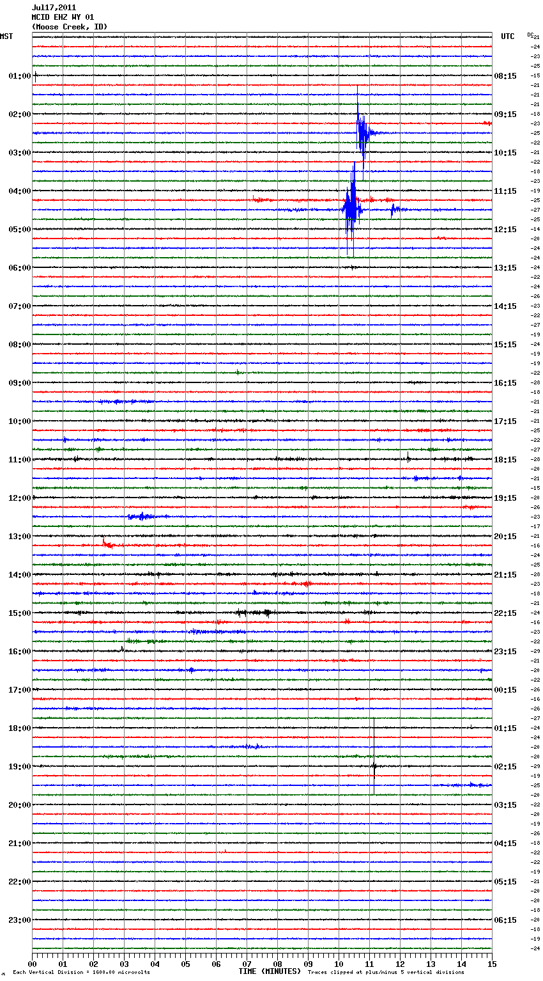This screenshot has height=981, width=543.
Task: Click the blue earthquake waveform after 04:00
Action: click(351, 209)
